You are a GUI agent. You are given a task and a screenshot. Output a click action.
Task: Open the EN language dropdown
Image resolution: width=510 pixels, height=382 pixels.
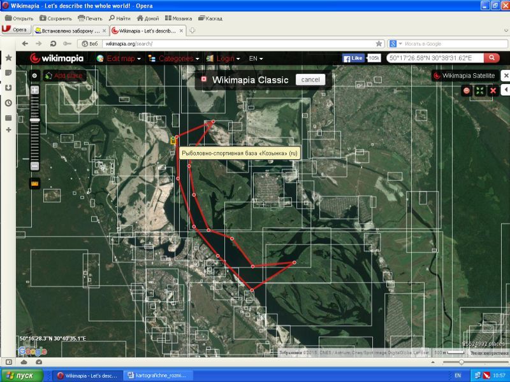tap(256, 58)
